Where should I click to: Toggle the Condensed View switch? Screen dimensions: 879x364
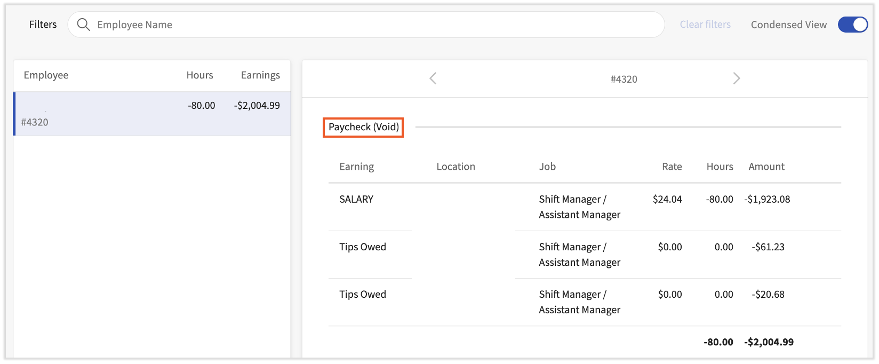click(x=852, y=25)
